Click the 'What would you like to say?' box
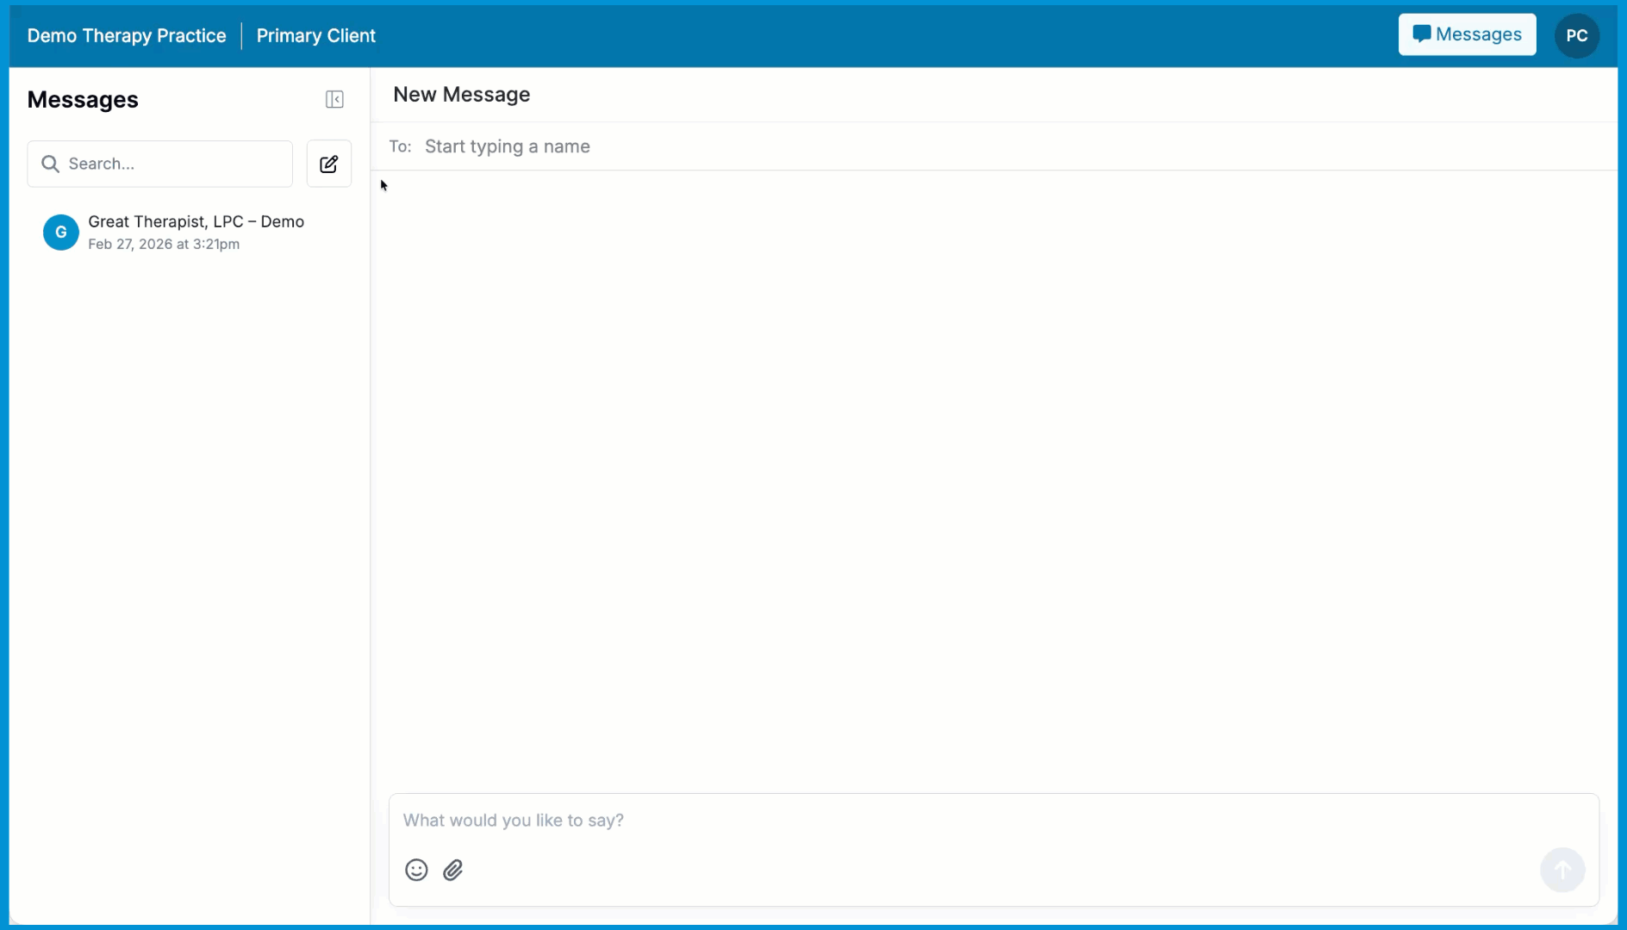 (994, 821)
